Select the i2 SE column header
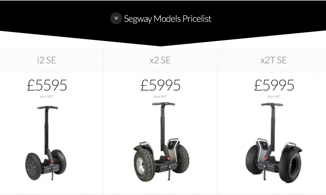 pos(47,60)
